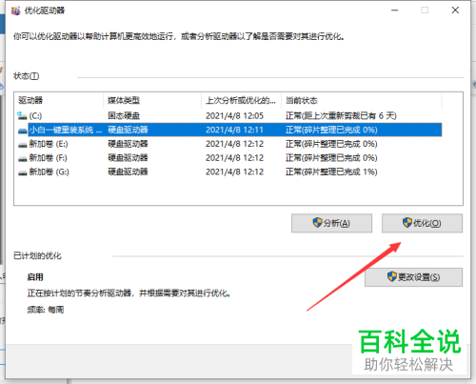Click the E: drive disk icon

[22, 145]
